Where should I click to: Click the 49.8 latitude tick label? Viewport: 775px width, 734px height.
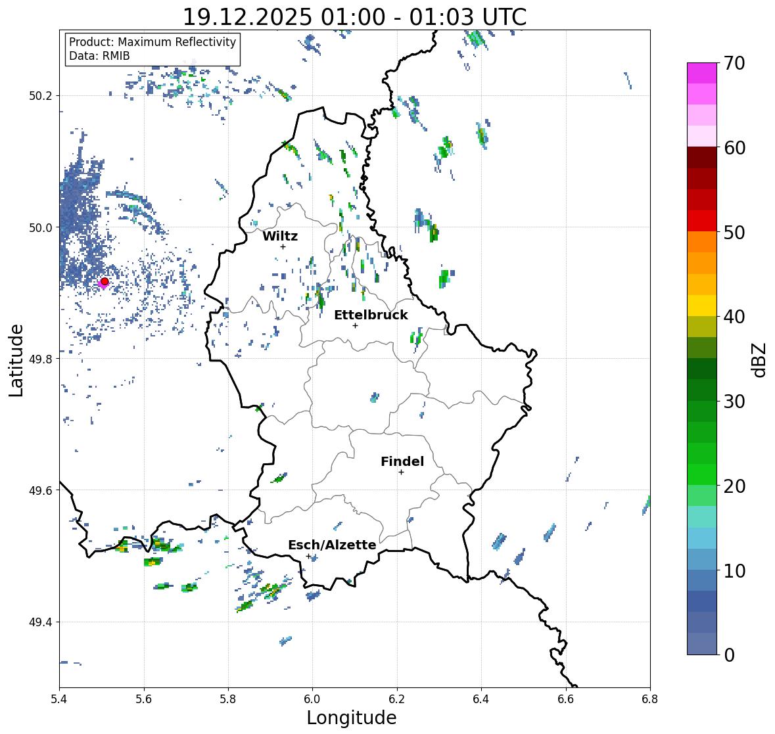[x=41, y=359]
